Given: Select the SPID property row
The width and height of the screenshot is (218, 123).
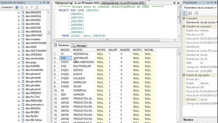Looking at the screenshot, I should tap(201, 63).
